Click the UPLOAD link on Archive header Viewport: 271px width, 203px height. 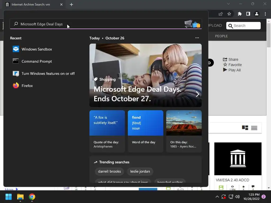pyautogui.click(x=215, y=26)
